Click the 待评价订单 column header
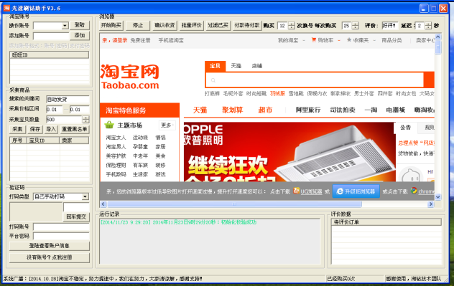Image resolution: width=454 pixels, height=286 pixels. coord(386,222)
